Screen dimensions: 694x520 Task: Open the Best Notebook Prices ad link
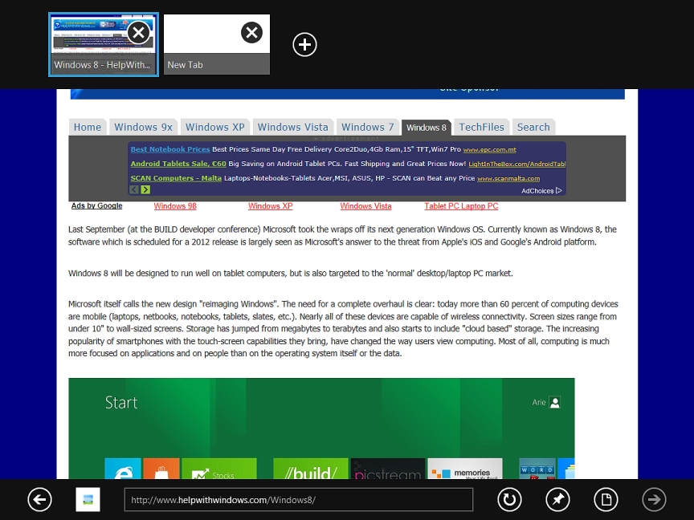tap(170, 149)
